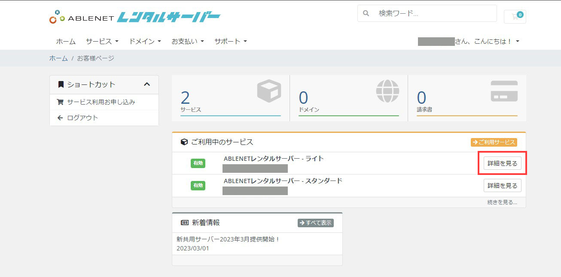
Task: Click the orange ご利用サービス button
Action: pos(494,142)
